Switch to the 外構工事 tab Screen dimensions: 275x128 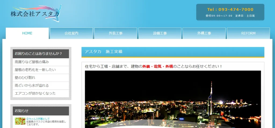(x=204, y=33)
